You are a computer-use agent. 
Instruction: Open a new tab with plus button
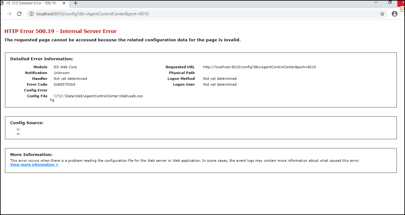point(76,3)
